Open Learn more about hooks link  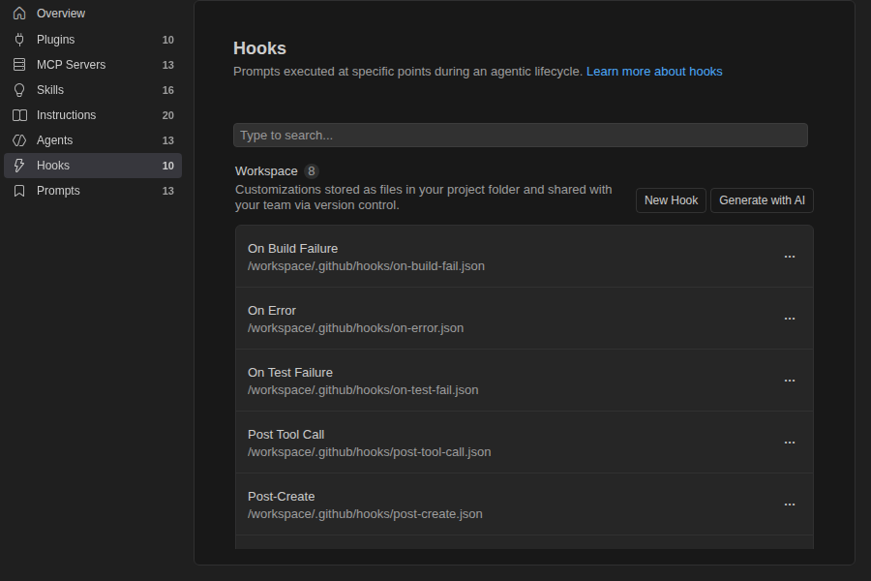tap(654, 71)
